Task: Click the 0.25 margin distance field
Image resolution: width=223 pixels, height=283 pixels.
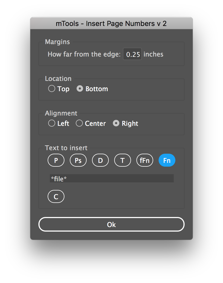Action: click(133, 54)
